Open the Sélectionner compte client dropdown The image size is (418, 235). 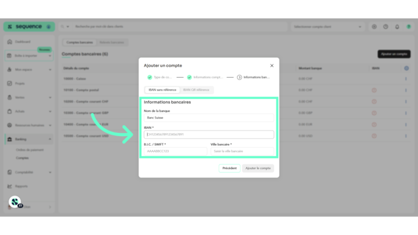pos(327,27)
